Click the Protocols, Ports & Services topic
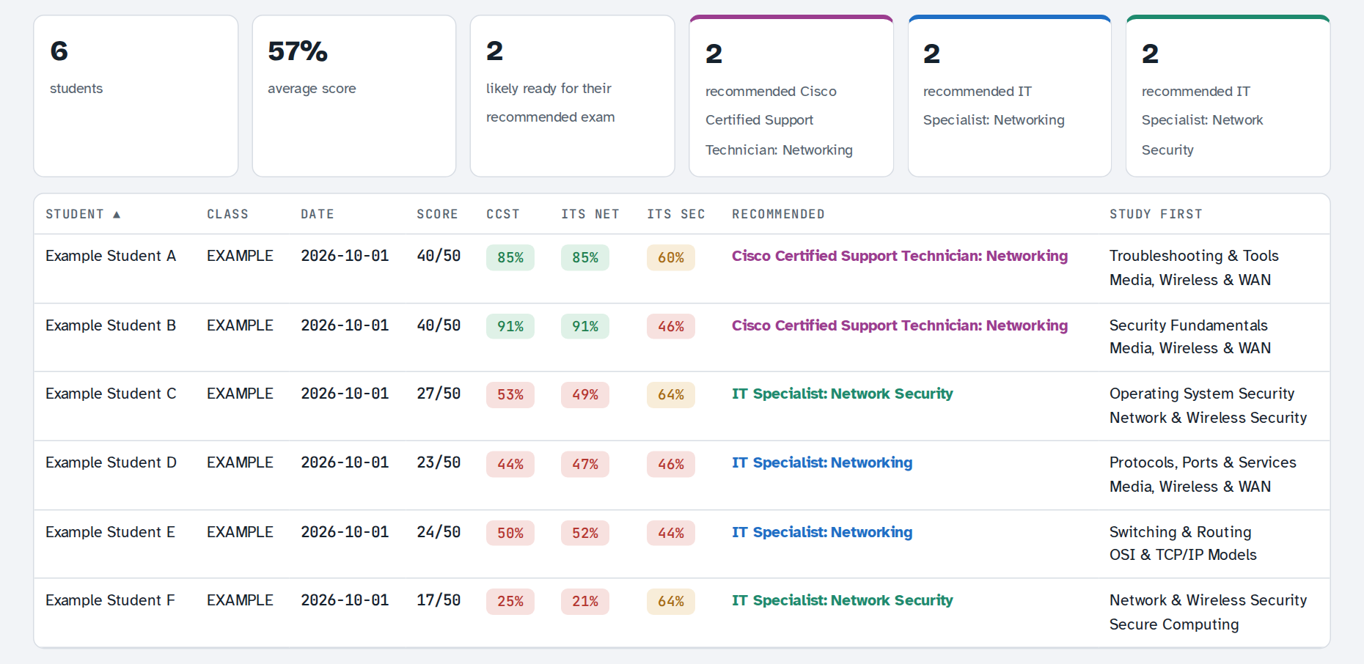Viewport: 1364px width, 664px height. point(1203,462)
